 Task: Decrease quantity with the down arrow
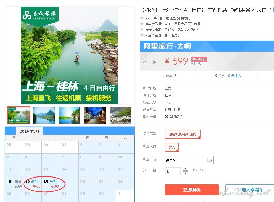[185, 173]
